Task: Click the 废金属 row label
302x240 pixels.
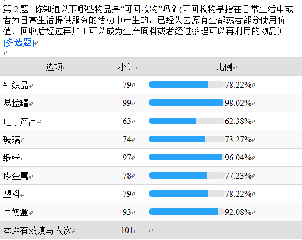Action: (16, 176)
